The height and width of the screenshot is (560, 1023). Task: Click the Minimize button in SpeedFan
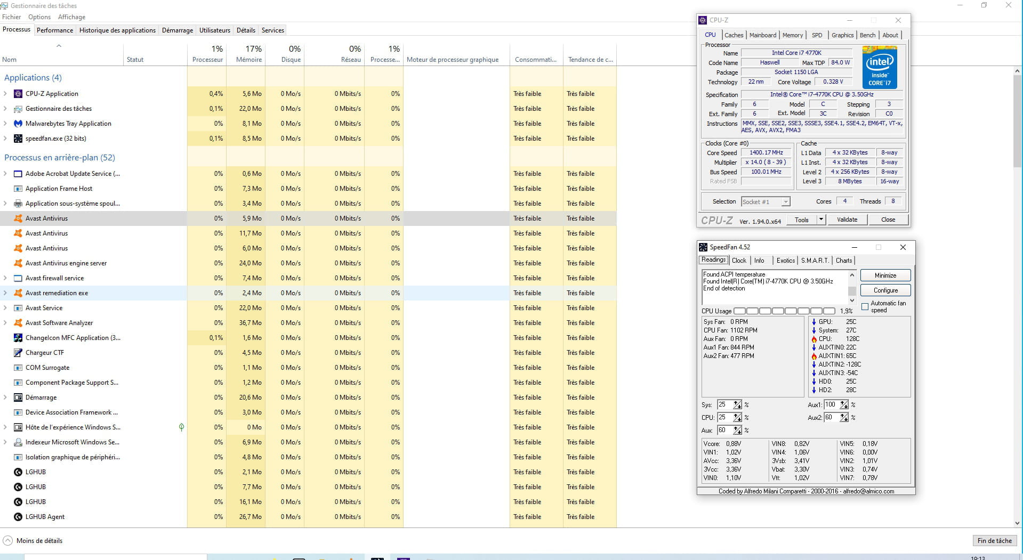click(885, 275)
